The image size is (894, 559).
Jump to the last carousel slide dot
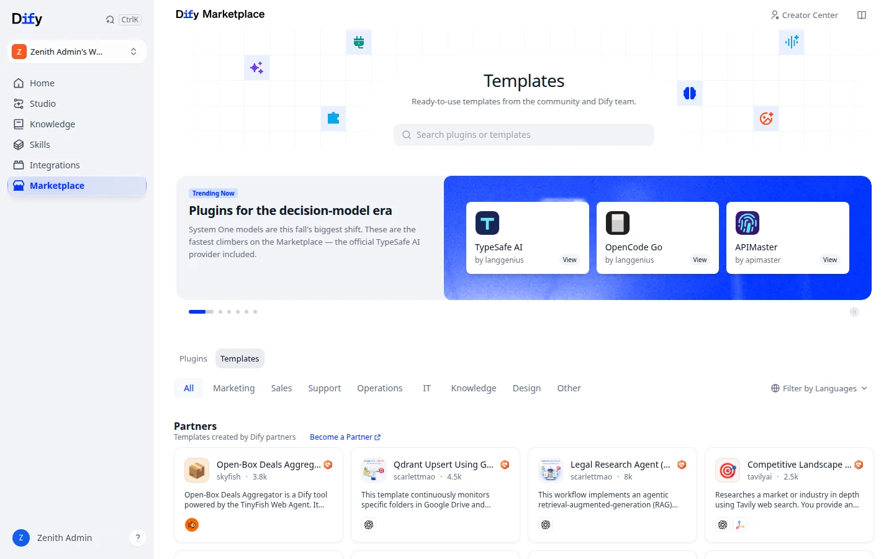(255, 312)
